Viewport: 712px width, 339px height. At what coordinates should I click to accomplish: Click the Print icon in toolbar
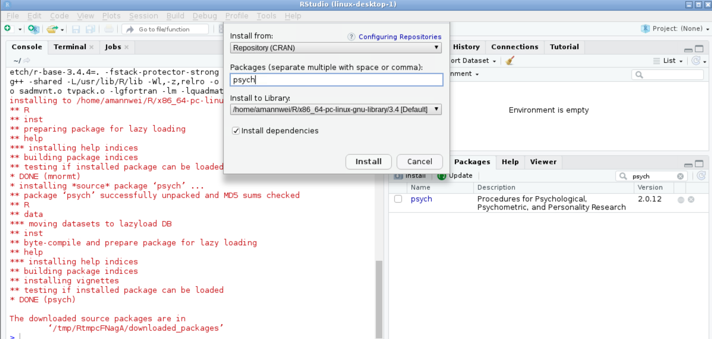109,29
